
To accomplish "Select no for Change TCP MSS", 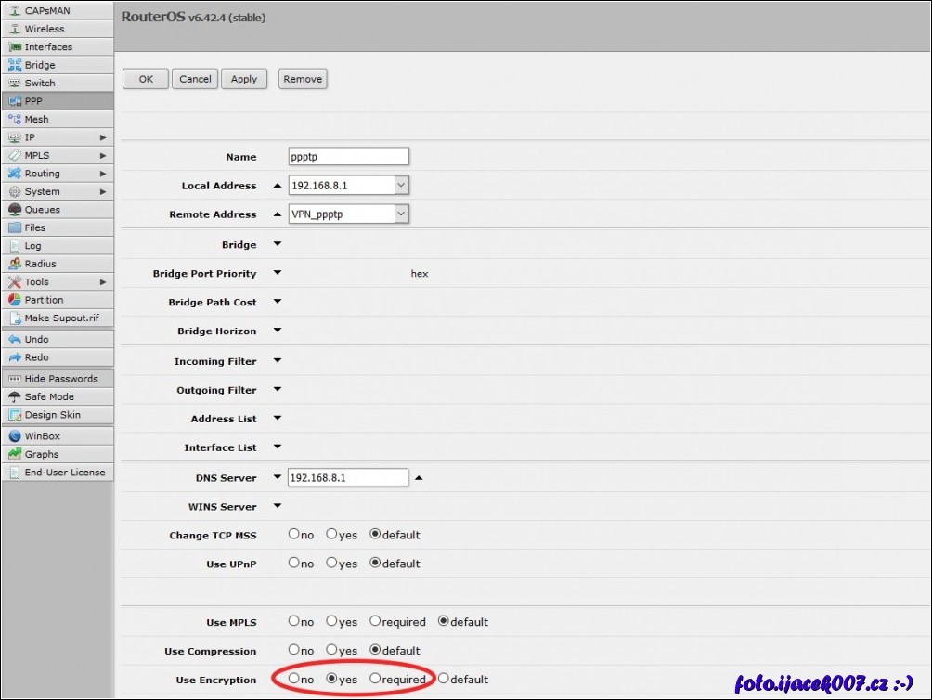I will pos(294,534).
